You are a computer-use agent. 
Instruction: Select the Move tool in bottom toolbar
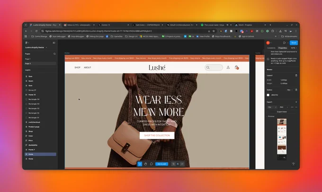[x=140, y=164]
